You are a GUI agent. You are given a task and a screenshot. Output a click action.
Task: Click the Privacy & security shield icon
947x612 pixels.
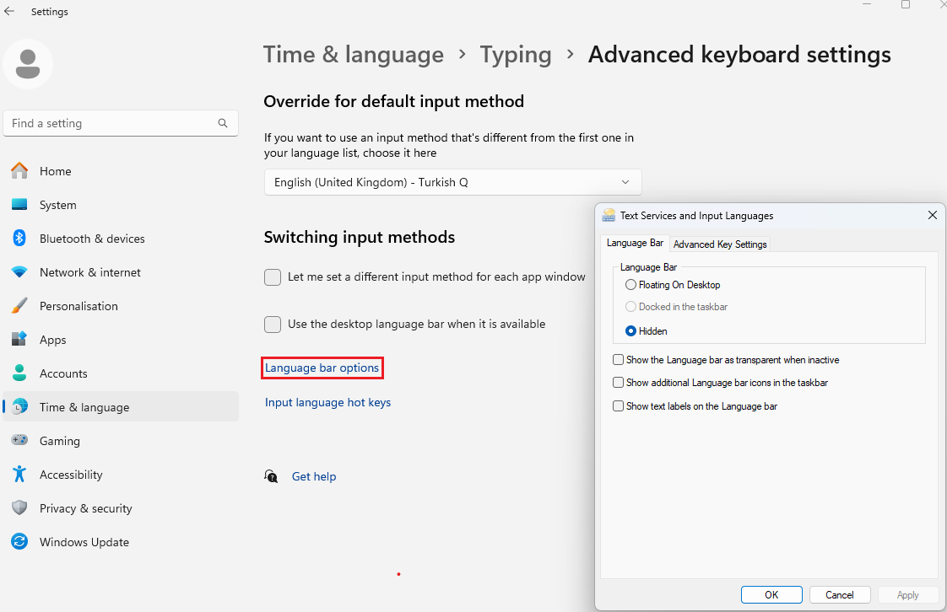[19, 507]
